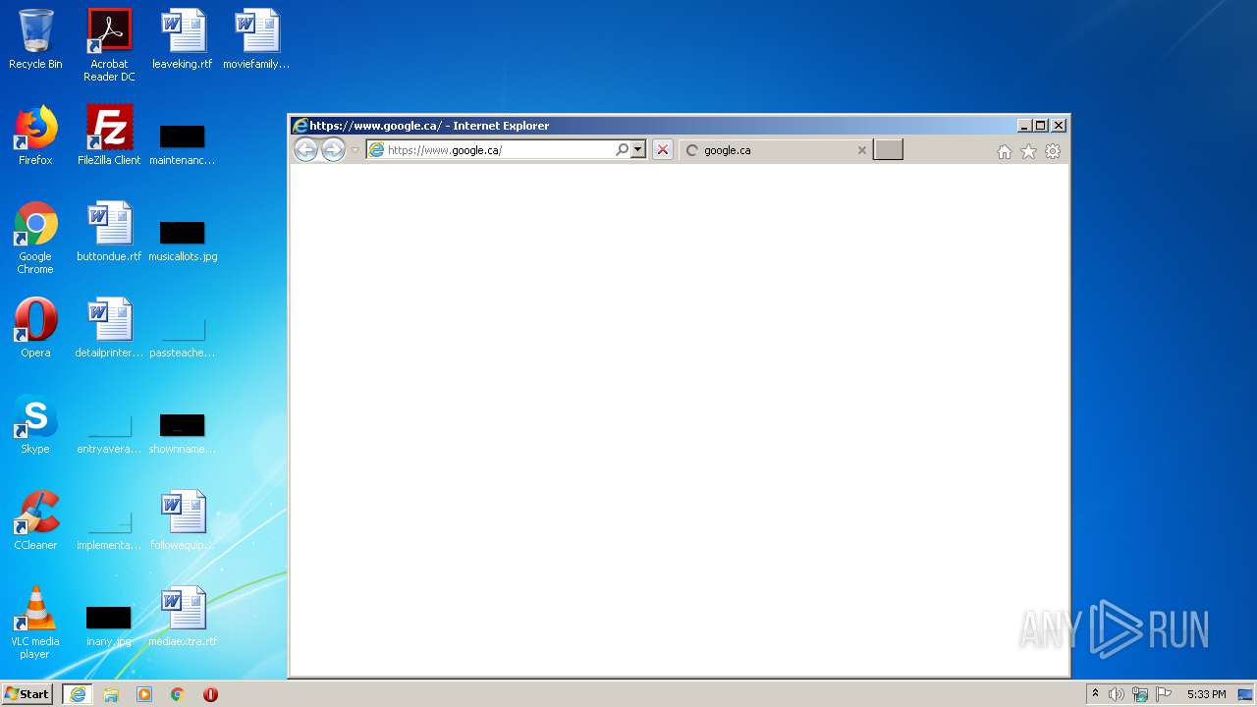Close the google.ca tab
The width and height of the screenshot is (1257, 707).
862,150
